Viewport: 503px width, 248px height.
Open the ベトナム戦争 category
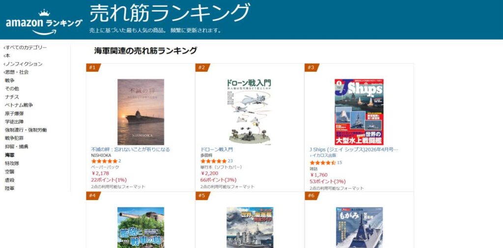click(19, 105)
